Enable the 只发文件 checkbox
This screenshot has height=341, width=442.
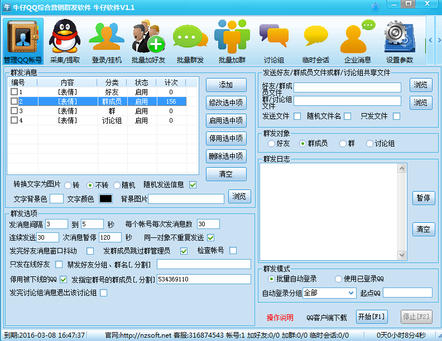(x=397, y=116)
